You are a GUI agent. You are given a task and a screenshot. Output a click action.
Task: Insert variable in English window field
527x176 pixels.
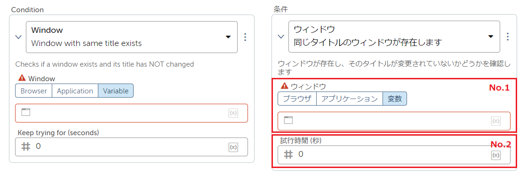pos(233,113)
